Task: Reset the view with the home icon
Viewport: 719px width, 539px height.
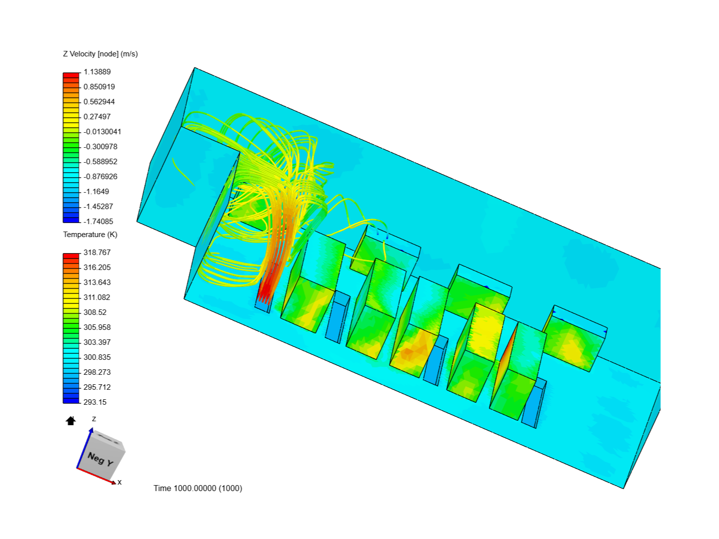Action: [x=71, y=421]
